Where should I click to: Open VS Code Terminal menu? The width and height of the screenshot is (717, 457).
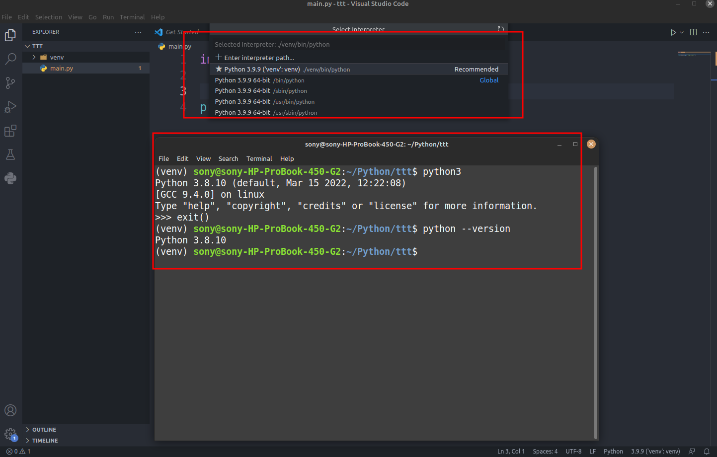coord(132,17)
